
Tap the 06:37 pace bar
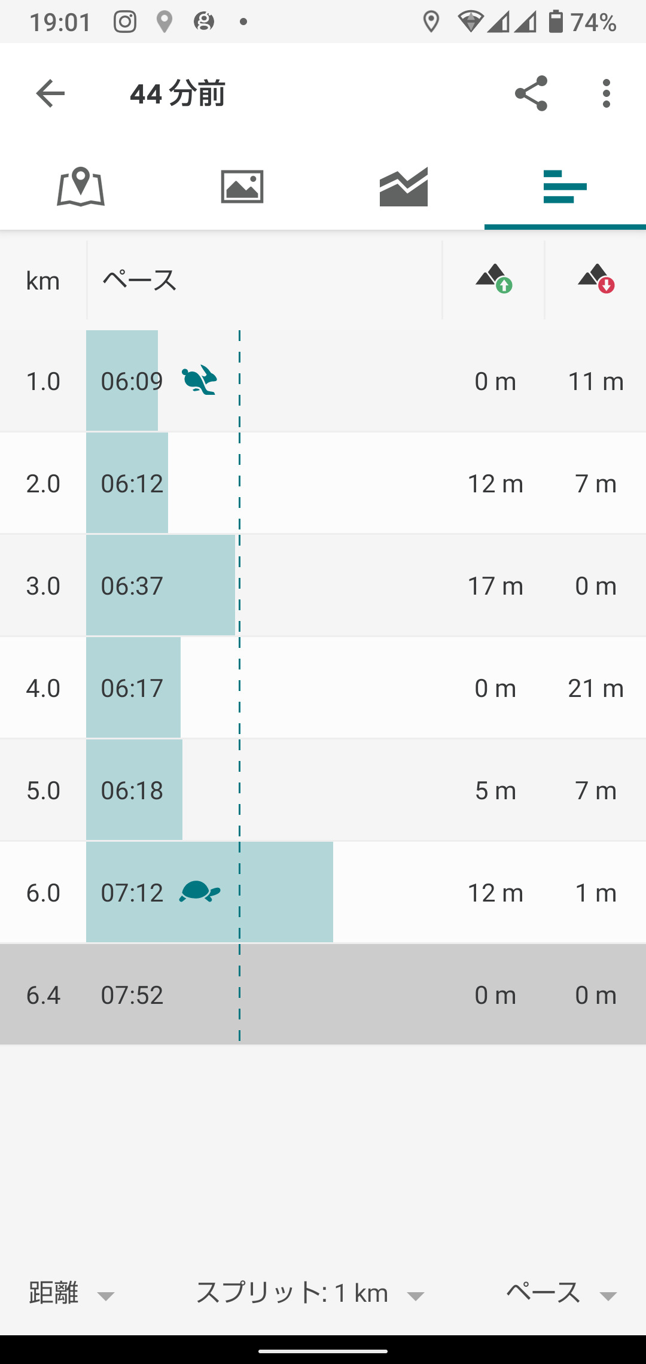(x=160, y=585)
